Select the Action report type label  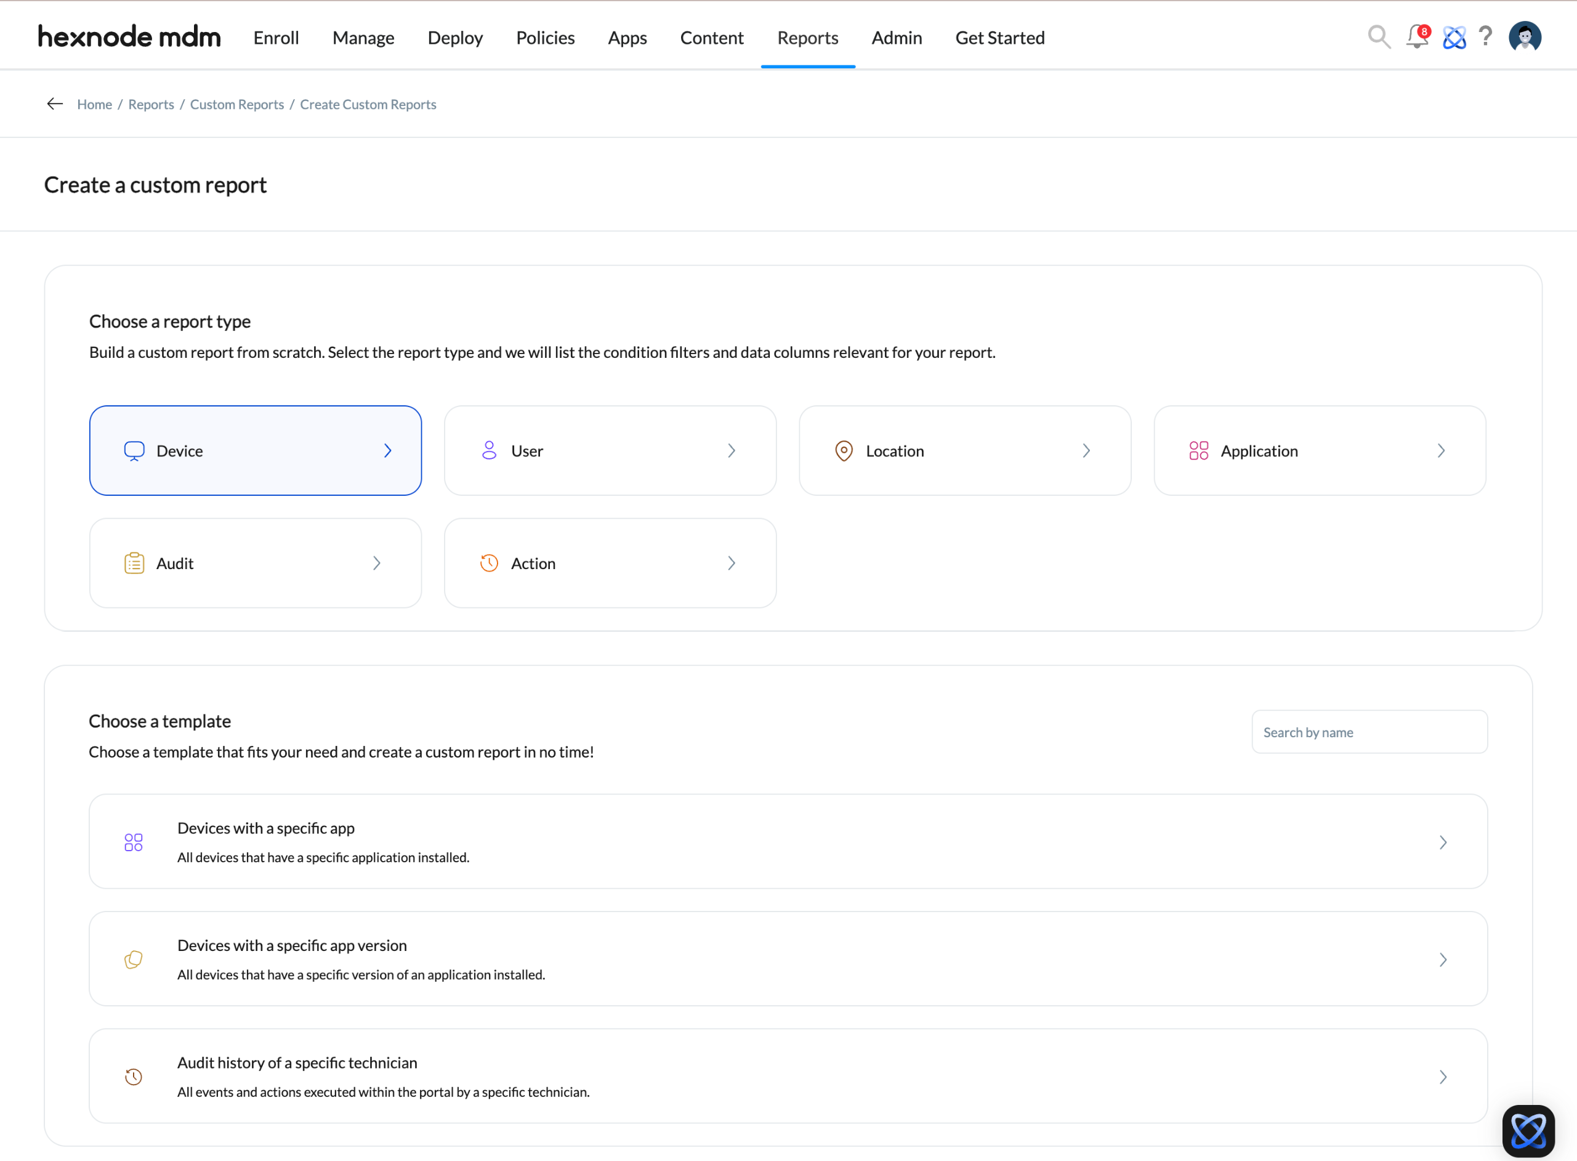(533, 563)
